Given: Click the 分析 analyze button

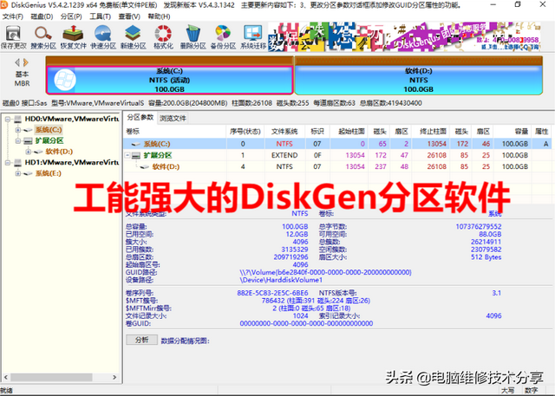Looking at the screenshot, I should (x=142, y=340).
